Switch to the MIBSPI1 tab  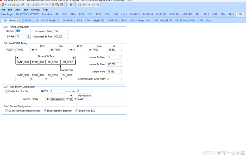click(x=135, y=14)
